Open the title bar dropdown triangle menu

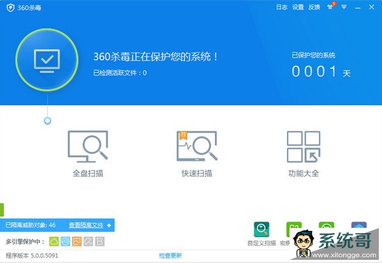pos(344,7)
